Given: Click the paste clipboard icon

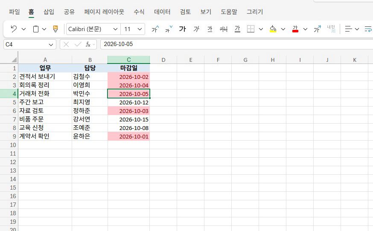Looking at the screenshot, I should click(x=36, y=29).
